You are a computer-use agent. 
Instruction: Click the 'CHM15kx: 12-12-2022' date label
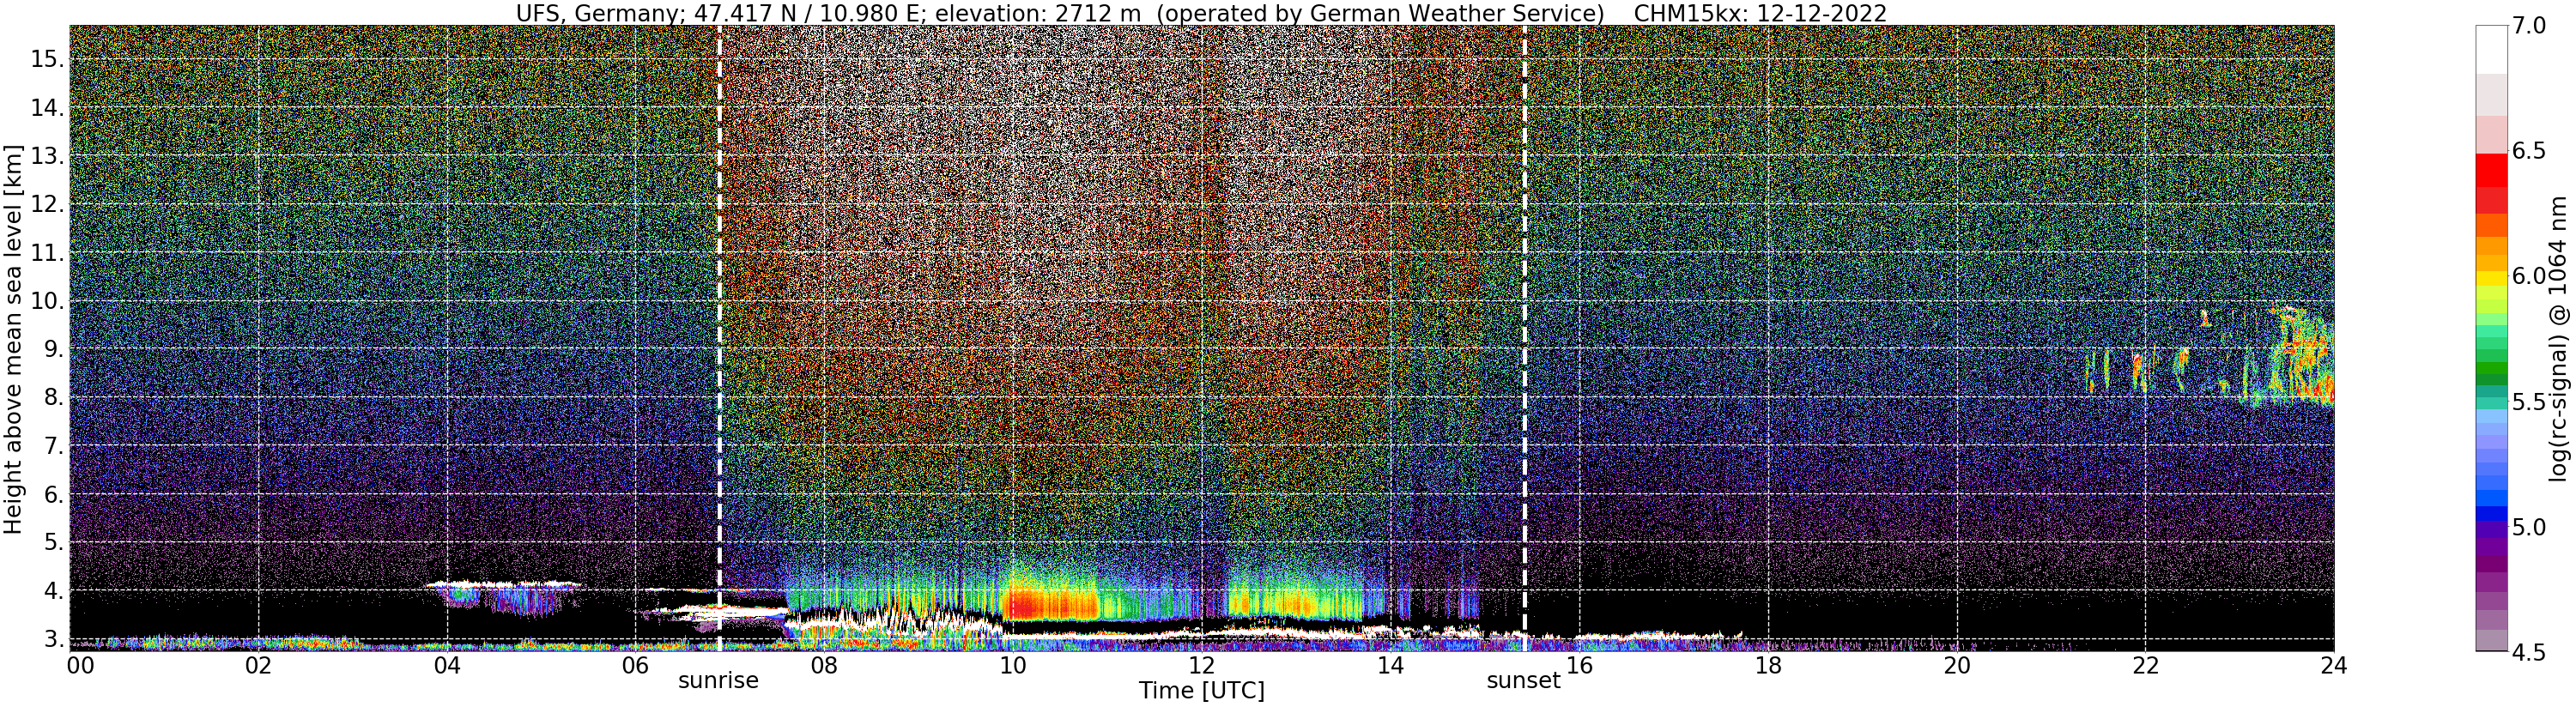[1760, 13]
